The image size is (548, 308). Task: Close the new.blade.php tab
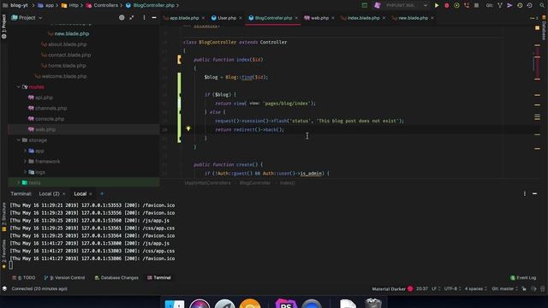(x=432, y=18)
